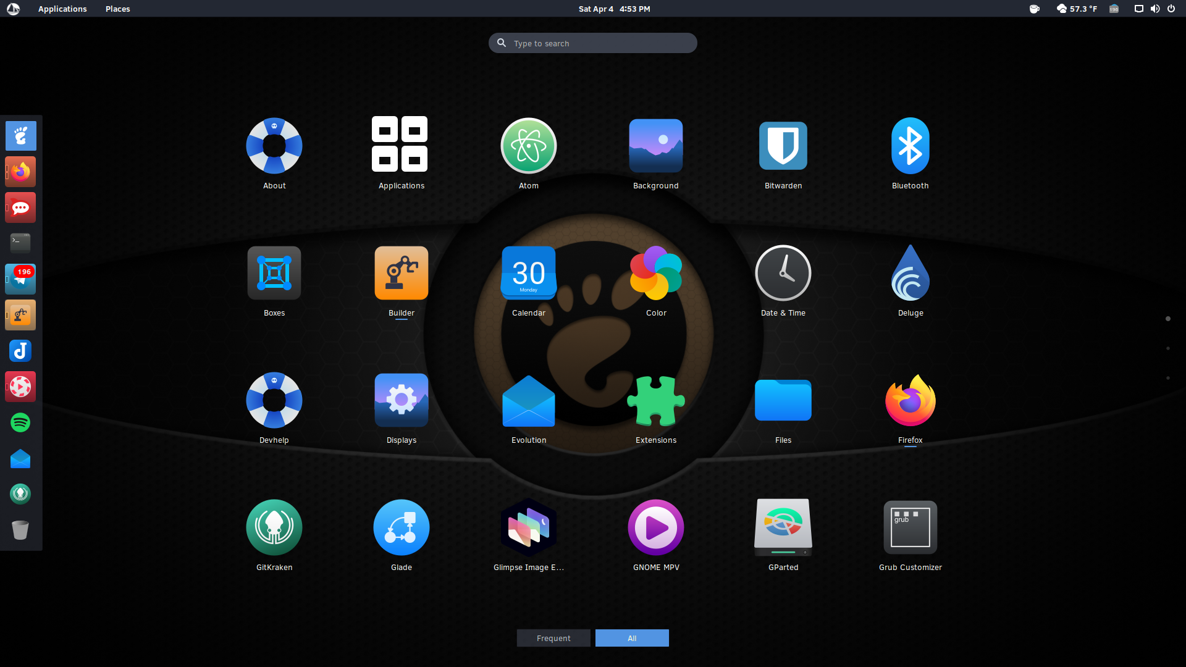The image size is (1186, 667).
Task: Open the Places menu
Action: (117, 9)
